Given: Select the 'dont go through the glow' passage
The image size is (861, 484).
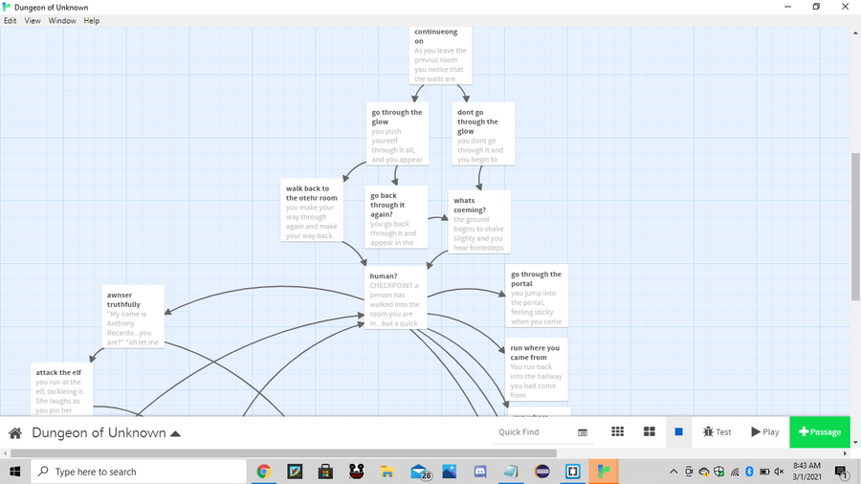Looking at the screenshot, I should point(483,133).
